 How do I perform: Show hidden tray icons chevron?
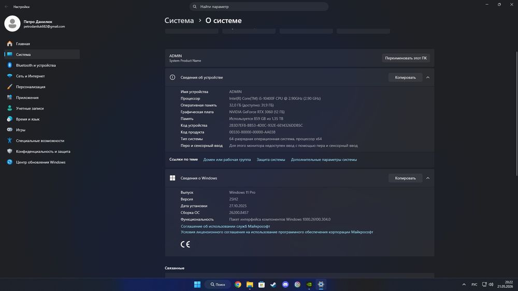coord(464,284)
